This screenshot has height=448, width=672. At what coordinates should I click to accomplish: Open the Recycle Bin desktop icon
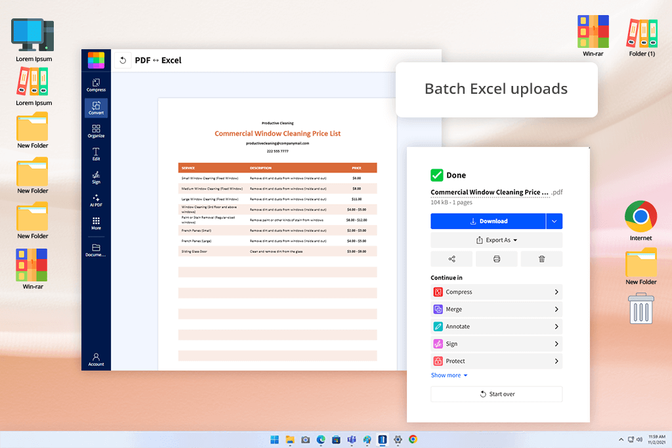(640, 308)
